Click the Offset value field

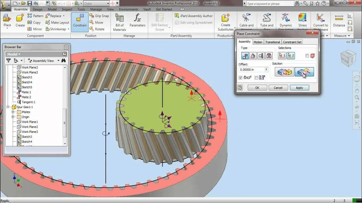coord(252,69)
